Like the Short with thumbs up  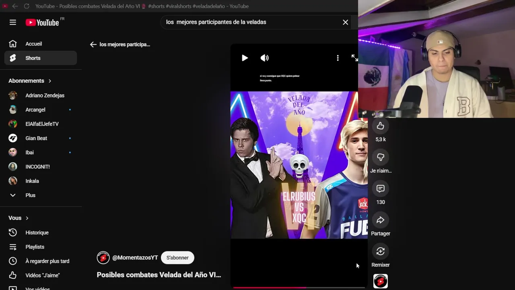click(x=381, y=126)
